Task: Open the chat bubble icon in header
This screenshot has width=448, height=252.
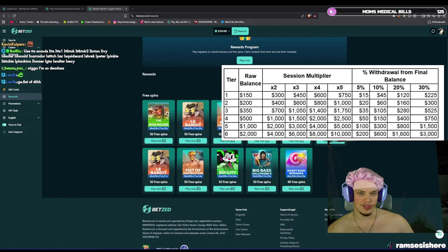Action: point(433,31)
